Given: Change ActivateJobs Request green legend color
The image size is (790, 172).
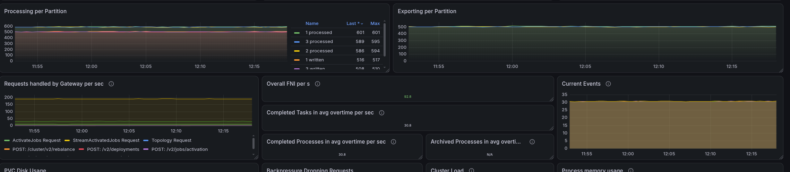Looking at the screenshot, I should point(7,140).
